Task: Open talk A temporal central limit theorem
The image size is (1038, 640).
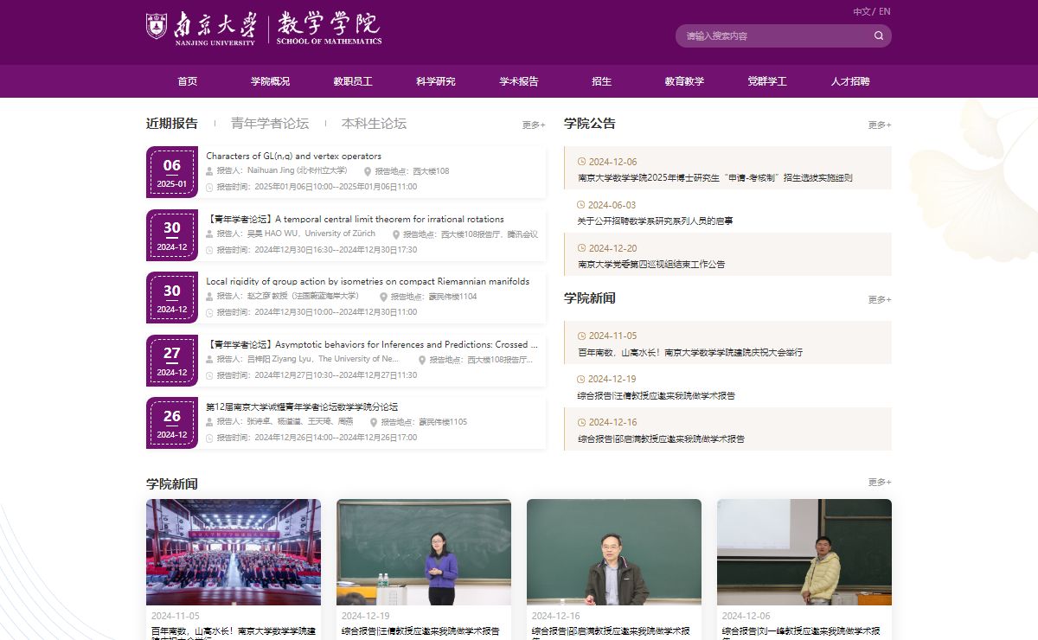Action: [x=355, y=219]
